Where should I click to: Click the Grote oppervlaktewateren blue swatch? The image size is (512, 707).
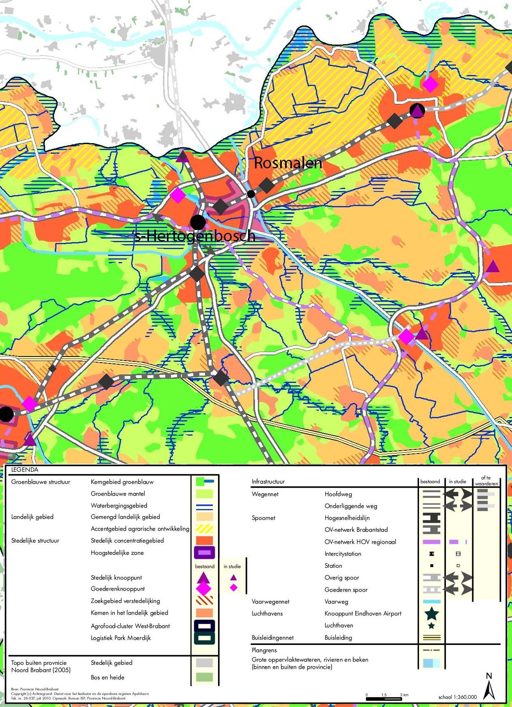[x=431, y=663]
